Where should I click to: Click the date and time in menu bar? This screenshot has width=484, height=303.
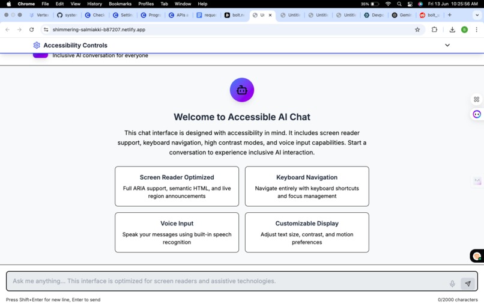[x=453, y=4]
